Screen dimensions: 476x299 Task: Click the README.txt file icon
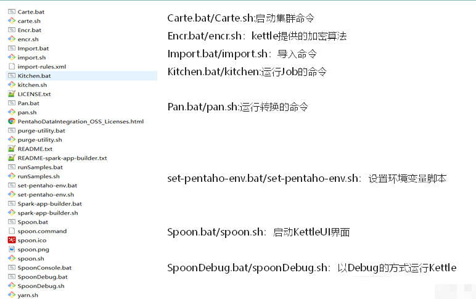12,149
